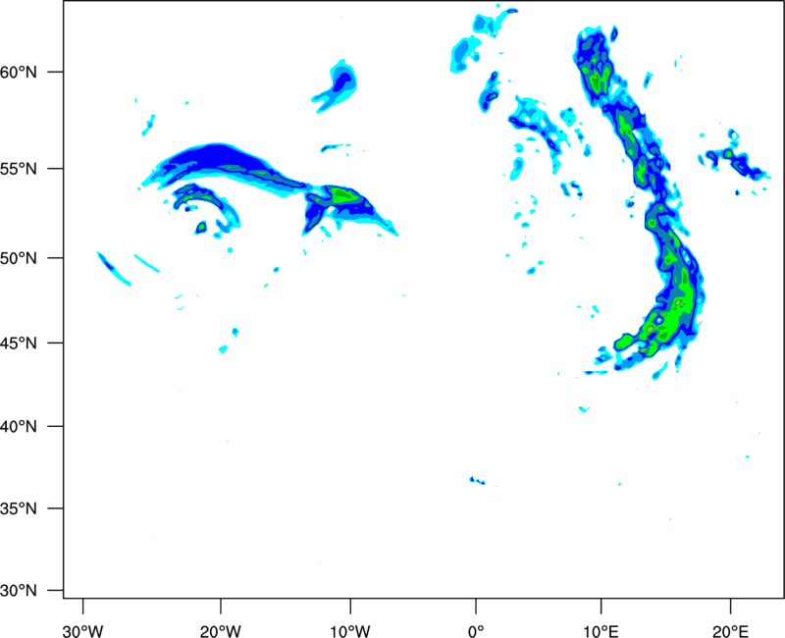Click the 30°N latitude axis label

(x=19, y=591)
